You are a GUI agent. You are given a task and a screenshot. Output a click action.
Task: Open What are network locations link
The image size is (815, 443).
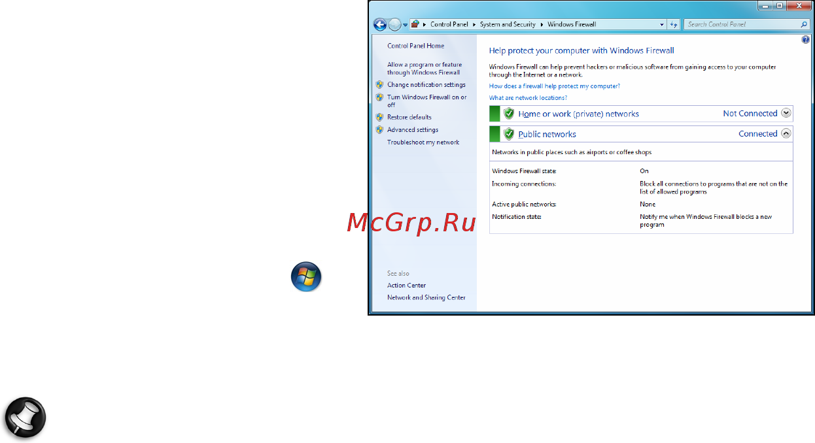point(529,97)
